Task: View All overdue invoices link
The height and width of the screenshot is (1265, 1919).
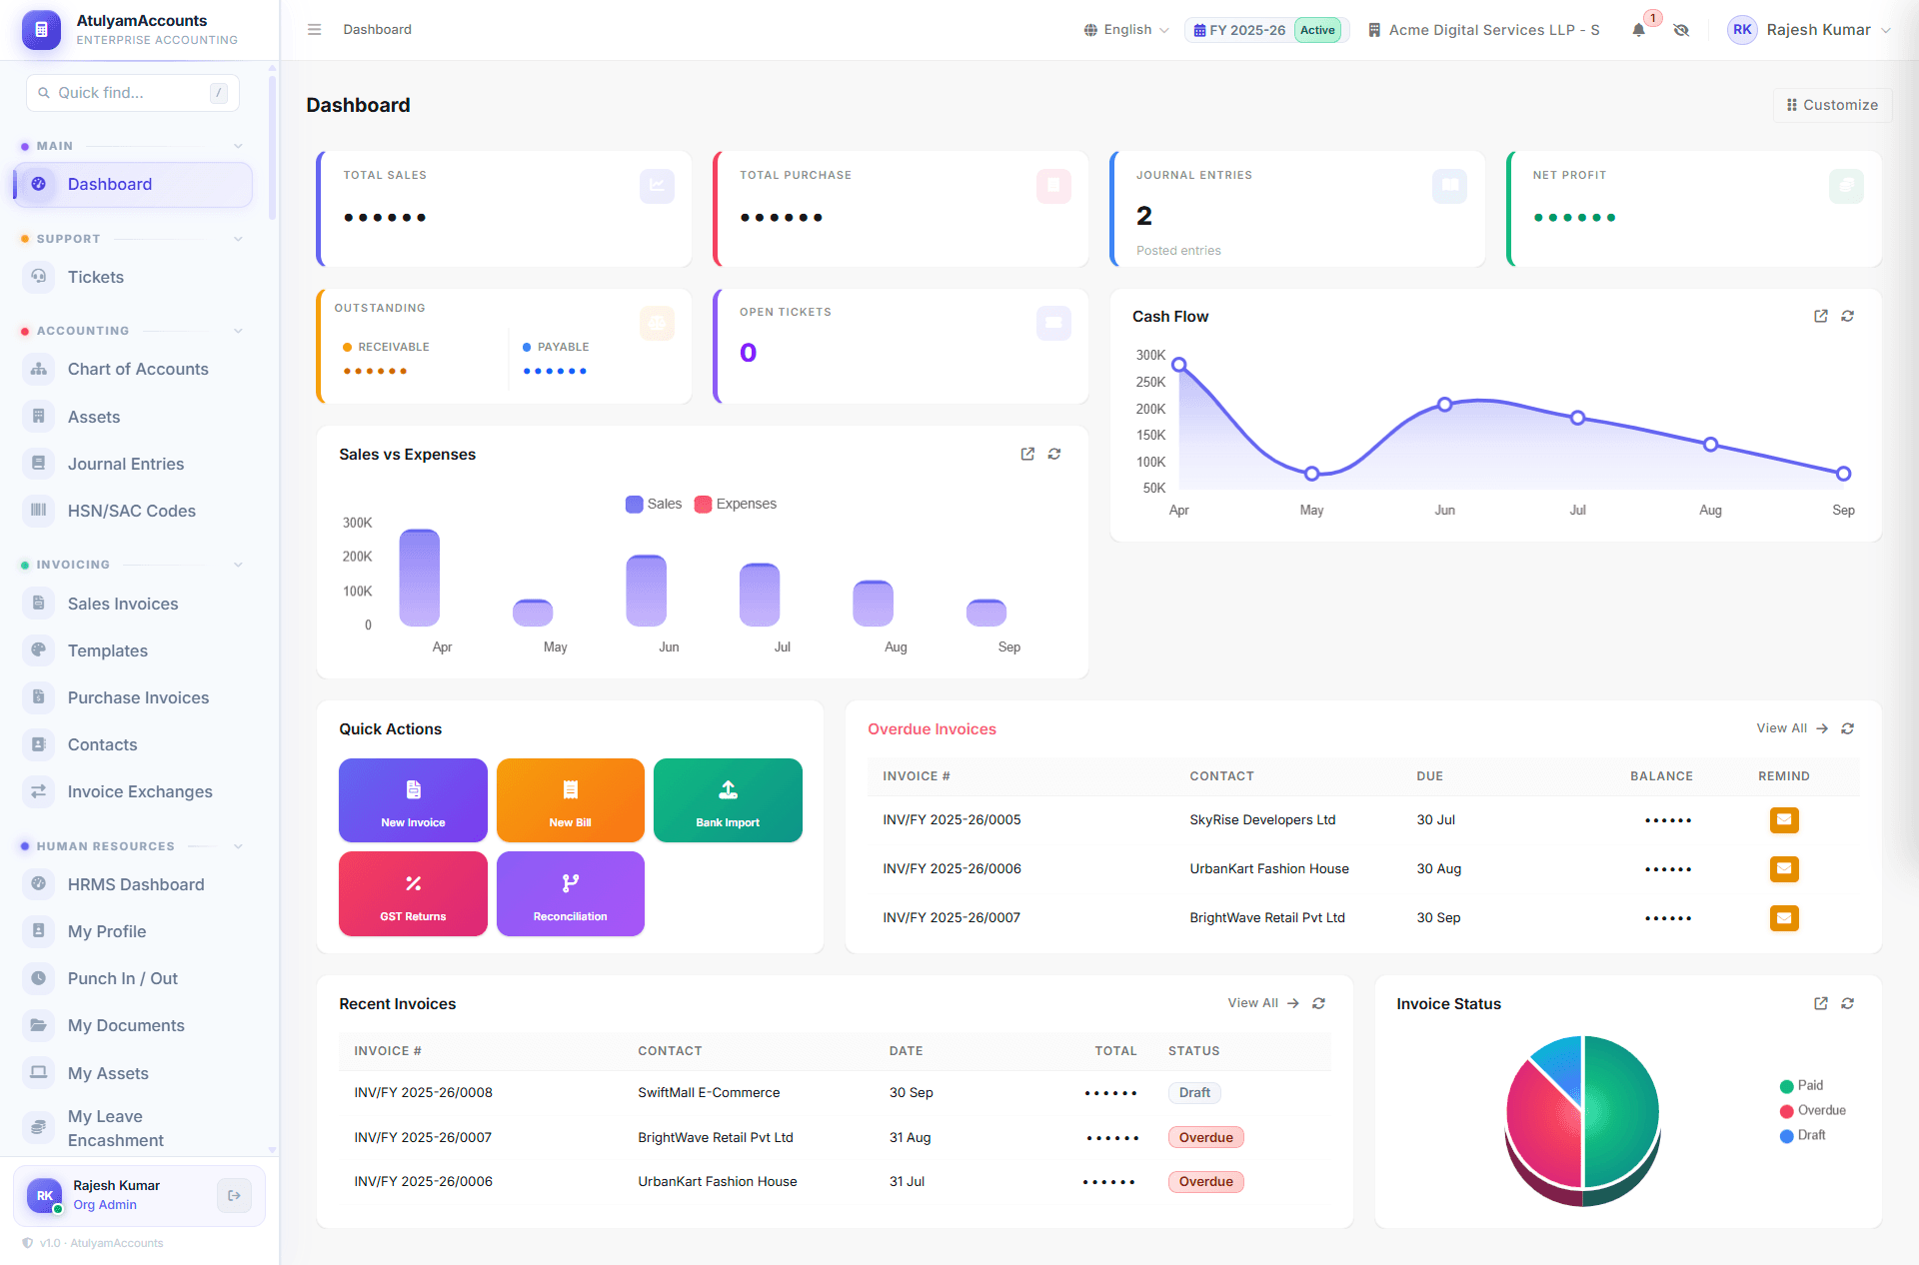Action: 1792,728
